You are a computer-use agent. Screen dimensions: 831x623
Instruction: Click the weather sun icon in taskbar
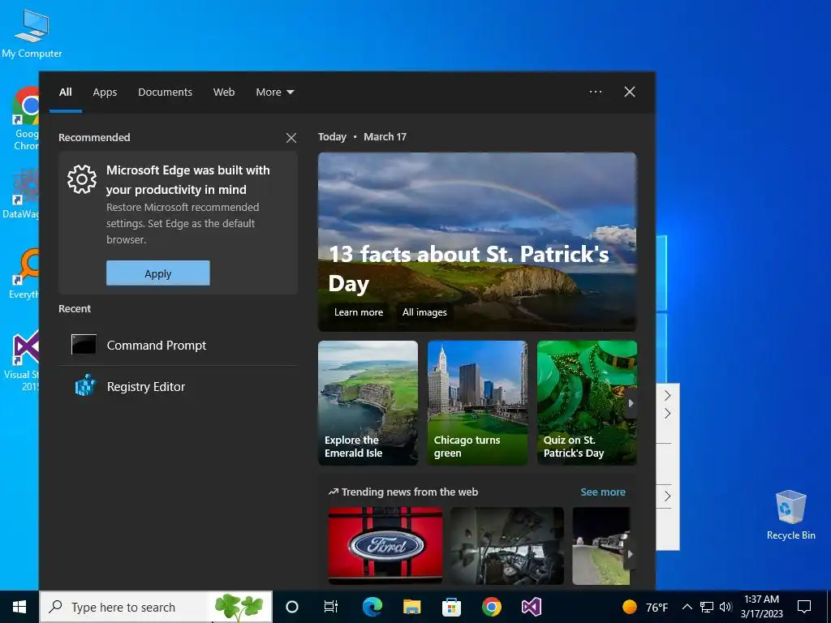click(x=629, y=607)
